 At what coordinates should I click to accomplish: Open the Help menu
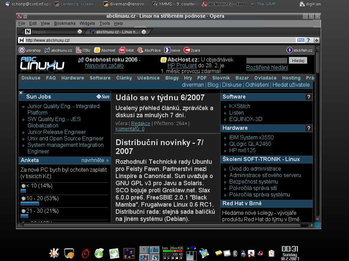coord(118,23)
